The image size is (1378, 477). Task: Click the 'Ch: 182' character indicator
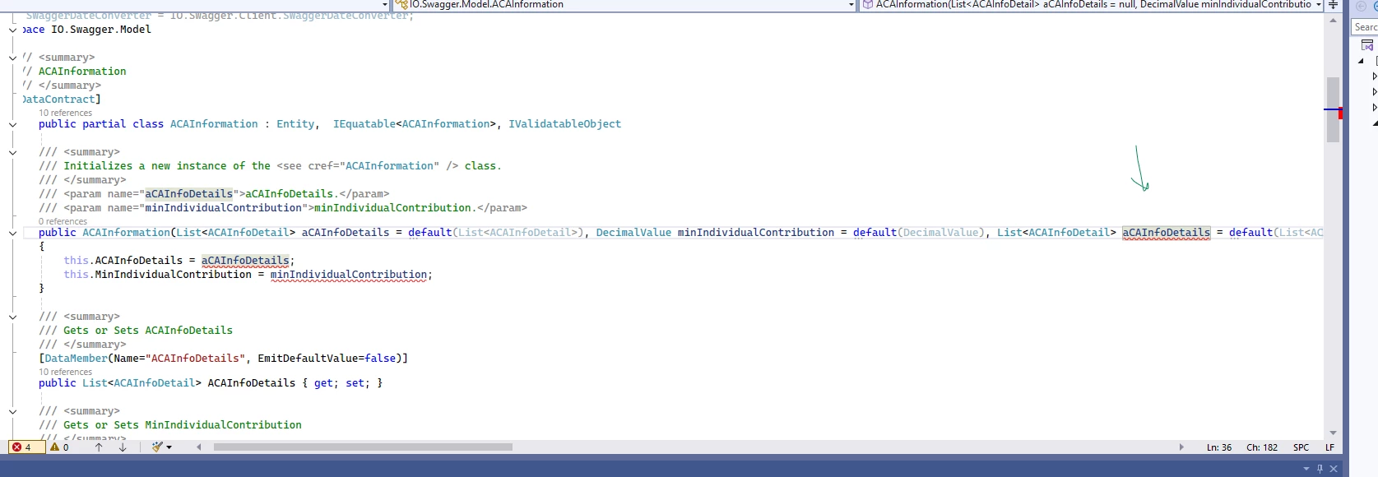1262,447
